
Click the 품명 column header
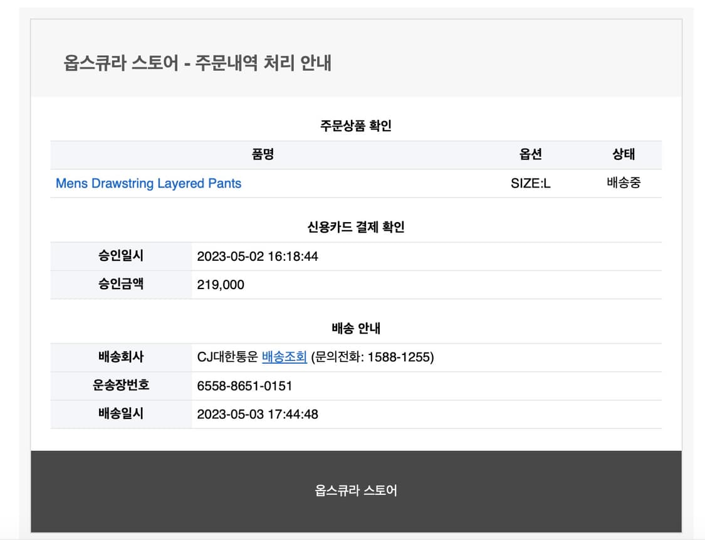click(x=263, y=155)
